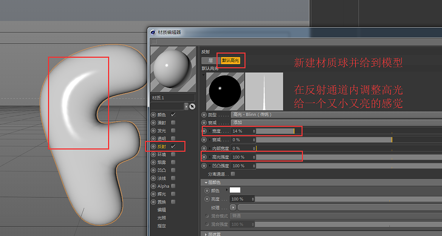Expand the small triangle before 宽度
The height and width of the screenshot is (236, 442).
coord(210,131)
